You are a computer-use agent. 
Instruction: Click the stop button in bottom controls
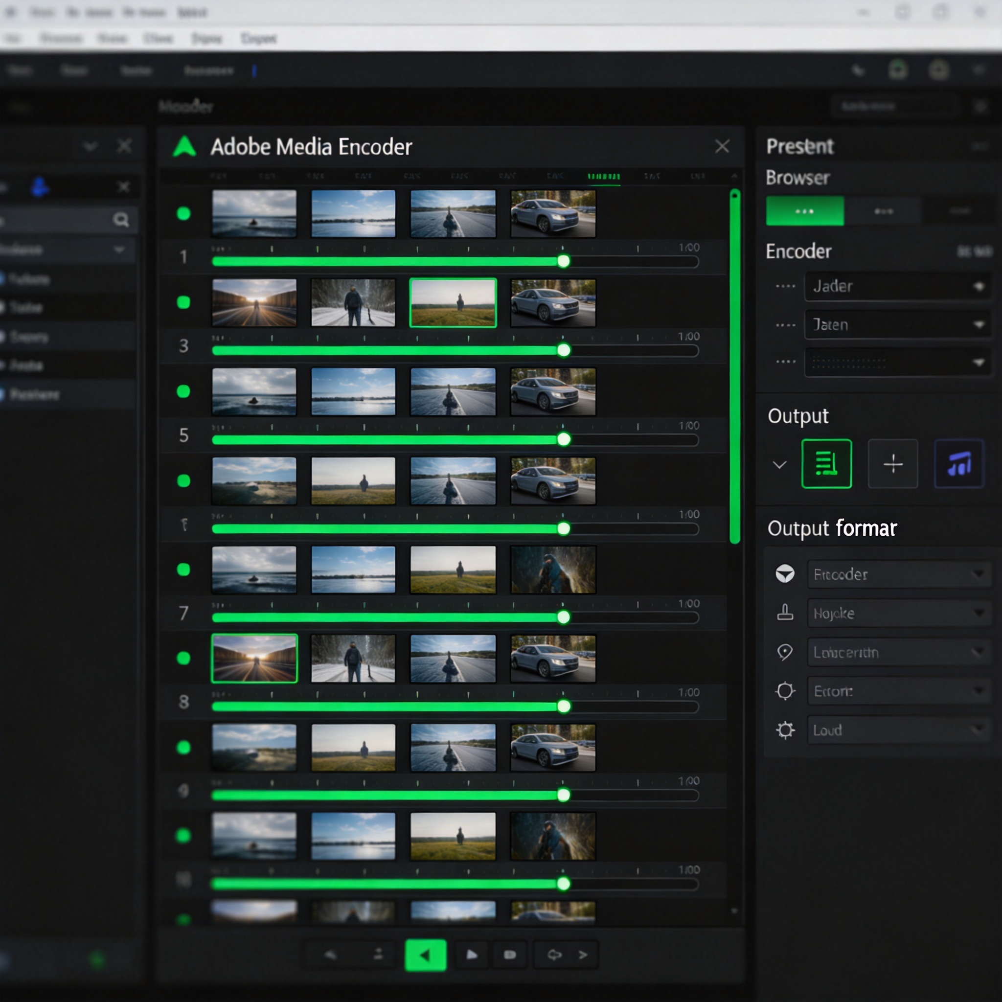pos(510,955)
